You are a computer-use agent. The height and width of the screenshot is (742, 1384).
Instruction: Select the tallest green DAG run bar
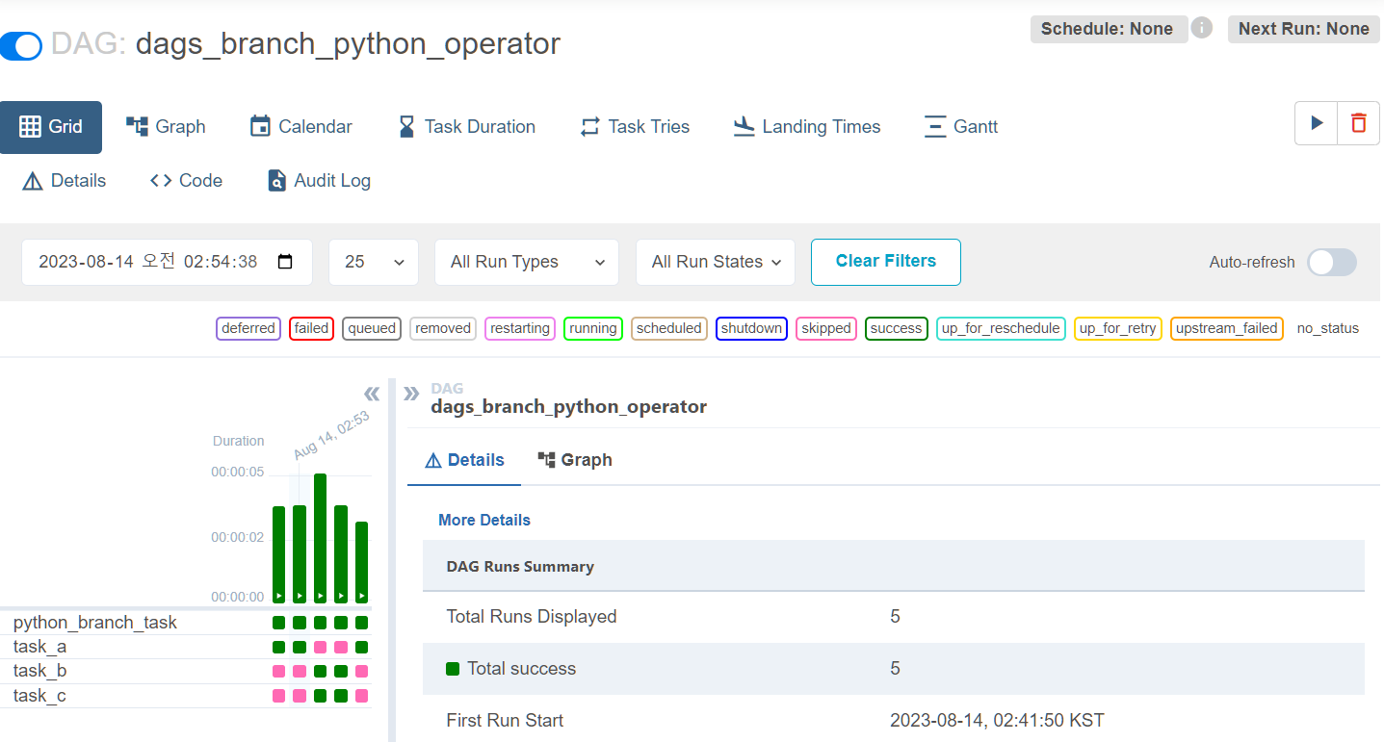pos(320,538)
